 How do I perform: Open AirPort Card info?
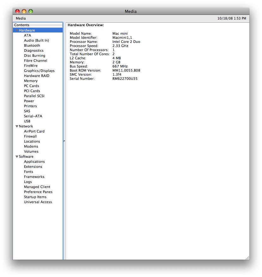pyautogui.click(x=34, y=131)
